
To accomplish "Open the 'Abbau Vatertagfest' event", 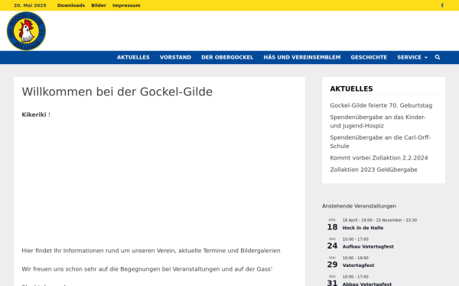I will tap(367, 284).
